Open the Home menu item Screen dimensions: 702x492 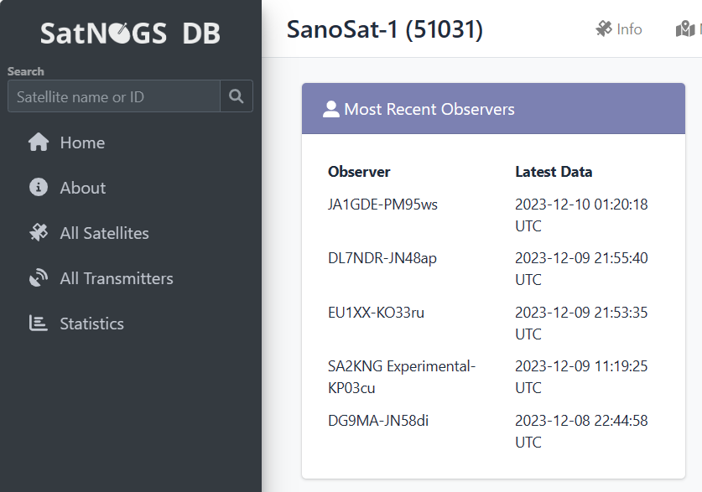point(82,142)
